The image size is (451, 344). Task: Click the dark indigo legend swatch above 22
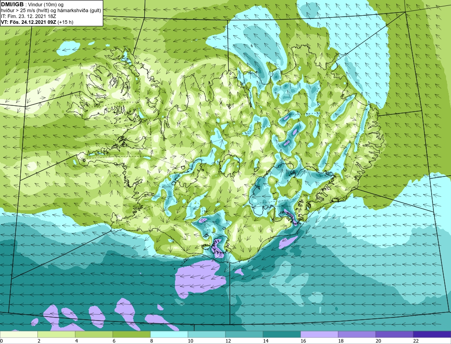coord(432,334)
